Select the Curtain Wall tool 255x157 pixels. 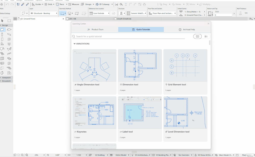coord(2,59)
